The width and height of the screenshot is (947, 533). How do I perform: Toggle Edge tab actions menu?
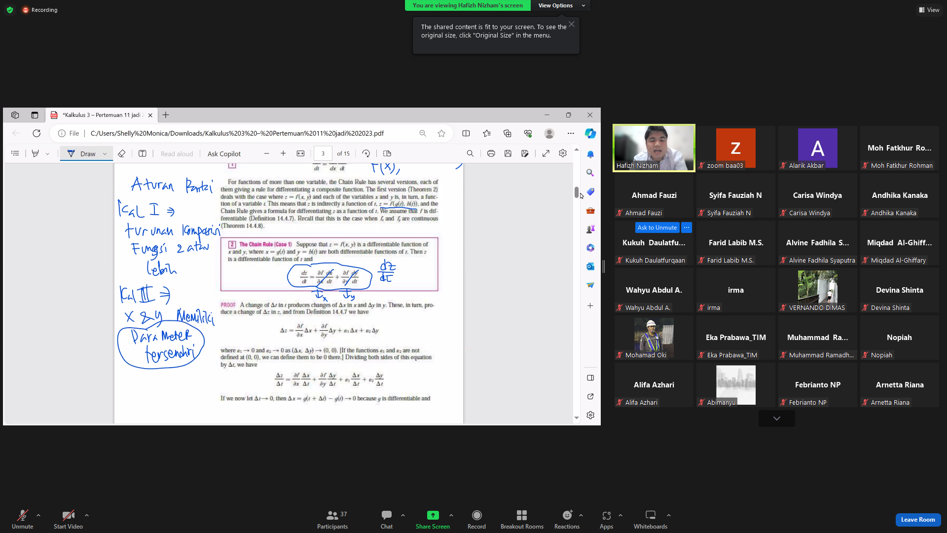35,115
